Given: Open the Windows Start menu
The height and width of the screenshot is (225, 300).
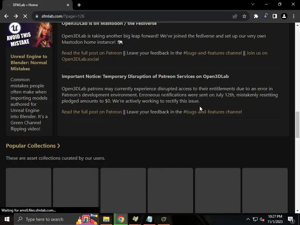Looking at the screenshot, I should 7,219.
